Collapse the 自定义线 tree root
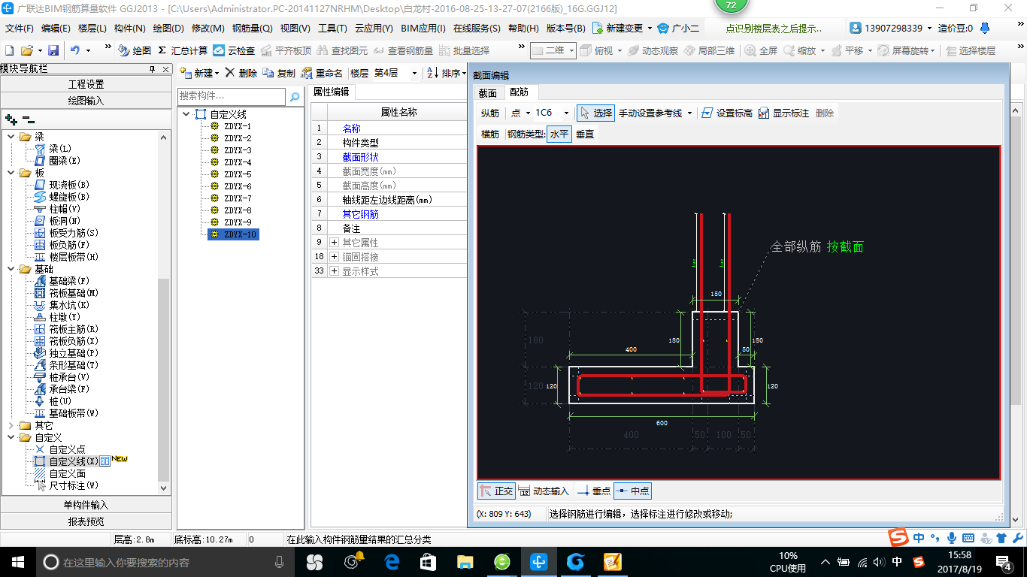The image size is (1027, 577). pos(186,114)
